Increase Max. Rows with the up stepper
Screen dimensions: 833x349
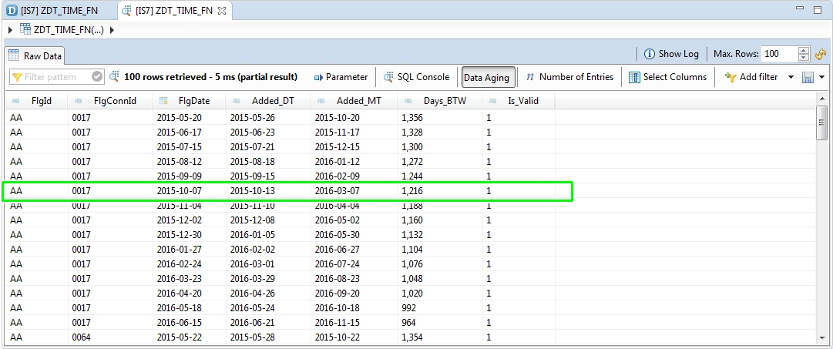pyautogui.click(x=804, y=51)
